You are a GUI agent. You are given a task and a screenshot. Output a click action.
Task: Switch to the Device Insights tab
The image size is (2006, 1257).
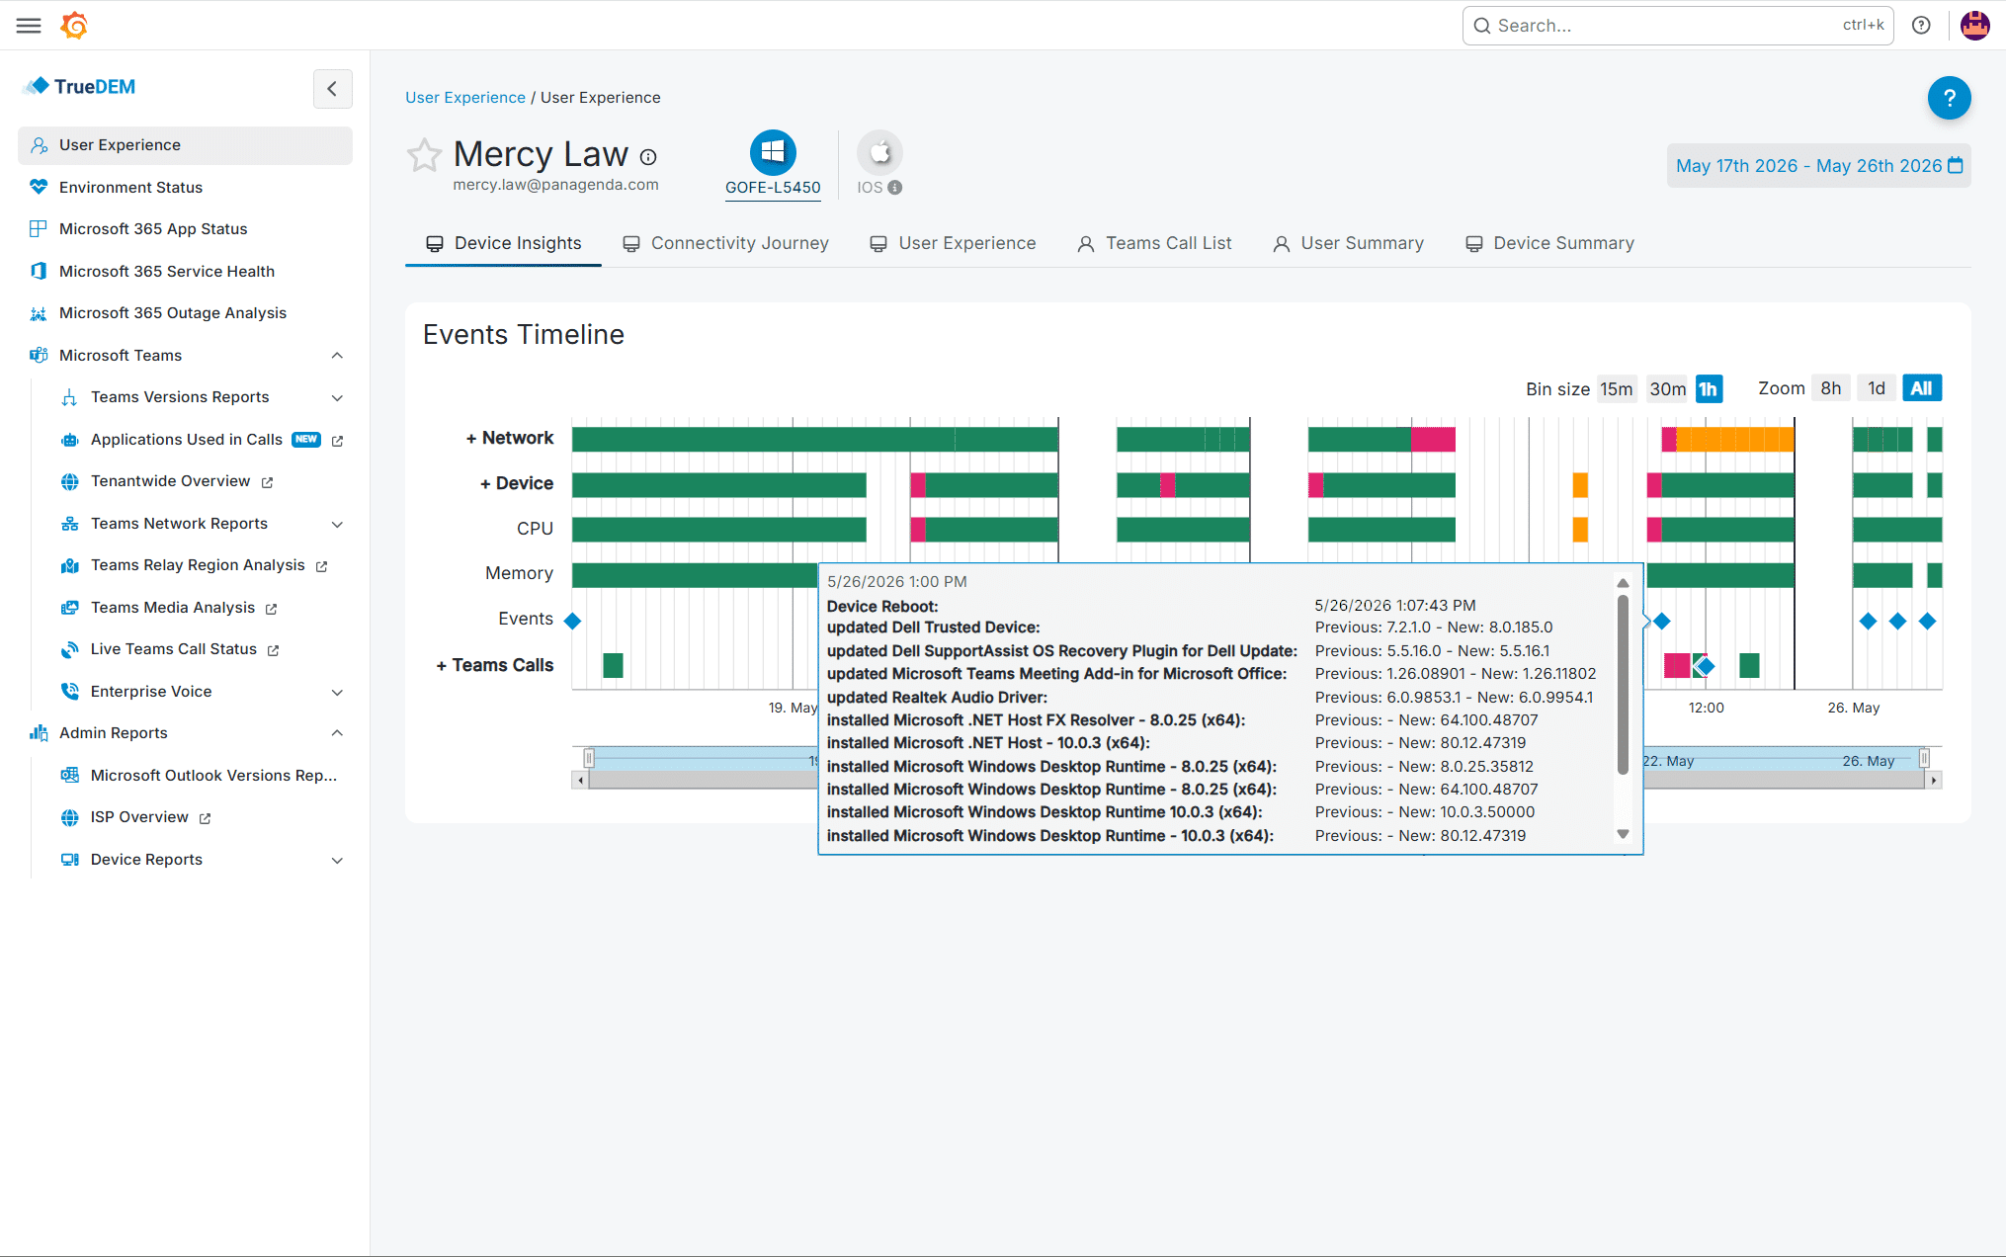[504, 243]
